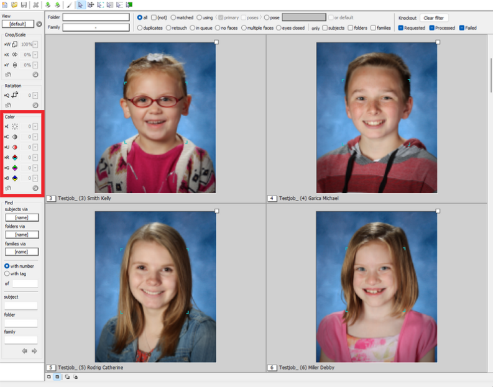The height and width of the screenshot is (387, 493).
Task: Select the 'matched' radio button
Action: coord(173,17)
